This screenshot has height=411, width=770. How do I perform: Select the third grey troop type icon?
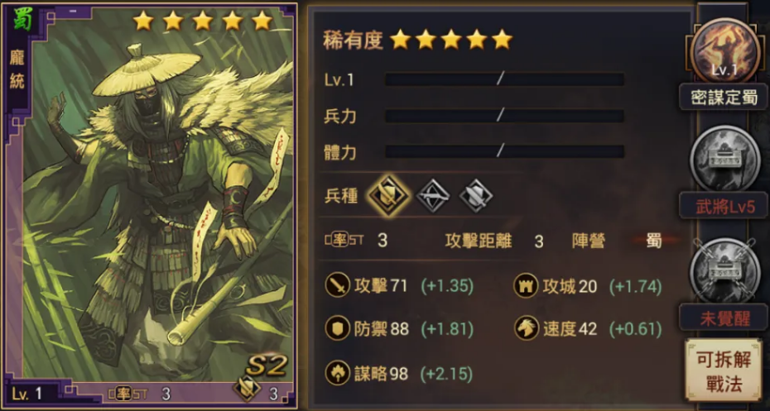(x=475, y=195)
